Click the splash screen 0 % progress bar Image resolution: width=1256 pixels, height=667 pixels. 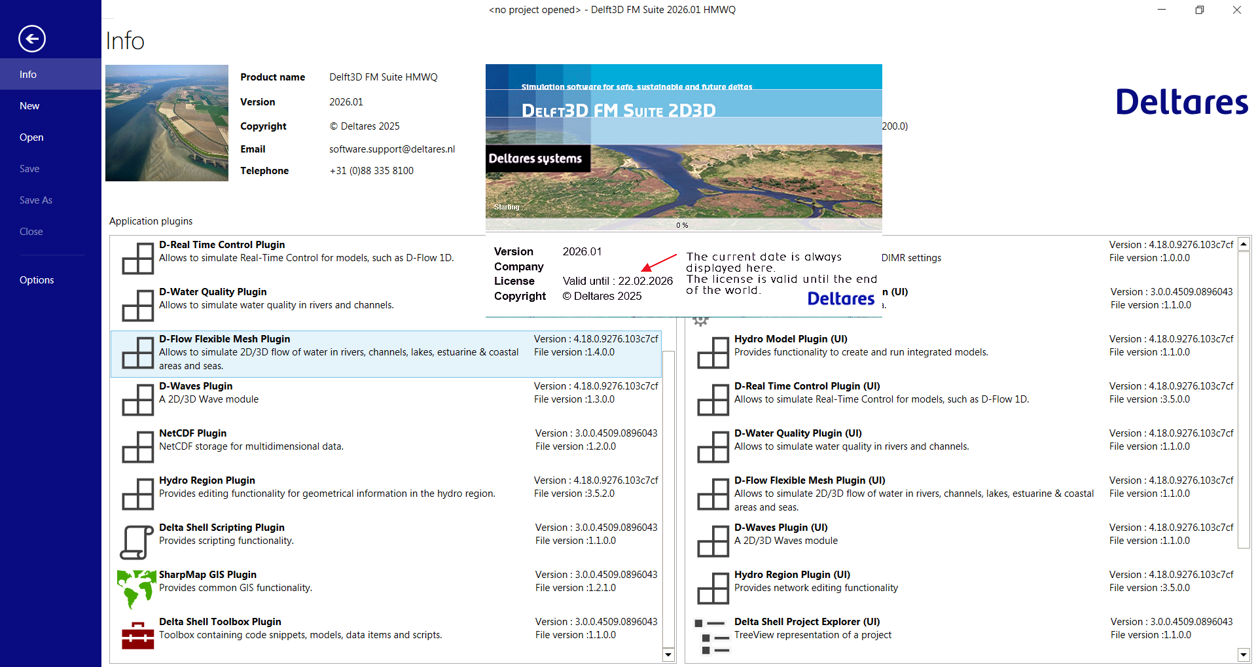(x=684, y=225)
